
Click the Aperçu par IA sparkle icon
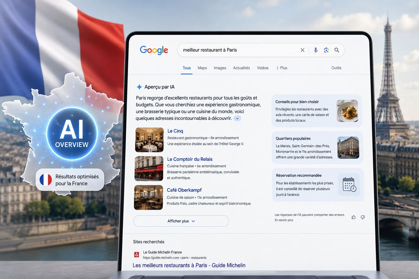[139, 87]
